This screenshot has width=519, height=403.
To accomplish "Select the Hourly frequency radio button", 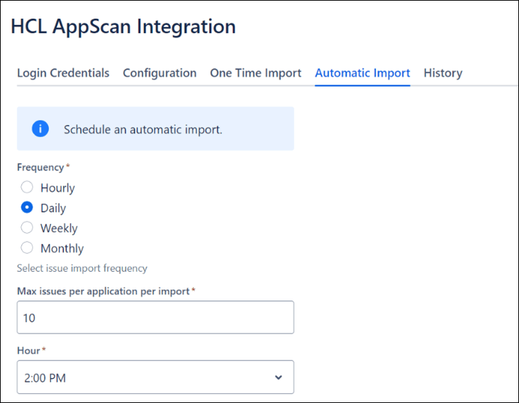I will tap(27, 187).
